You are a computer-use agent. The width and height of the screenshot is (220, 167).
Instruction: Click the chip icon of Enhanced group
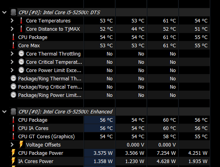tap(13, 111)
